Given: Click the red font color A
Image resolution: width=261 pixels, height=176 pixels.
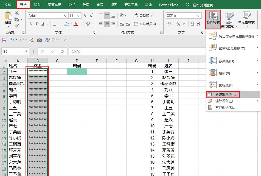Looking at the screenshot, I should click(x=76, y=24).
